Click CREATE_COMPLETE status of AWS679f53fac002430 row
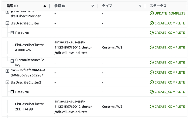Viewport: 189px width, 118px height. coord(170,72)
